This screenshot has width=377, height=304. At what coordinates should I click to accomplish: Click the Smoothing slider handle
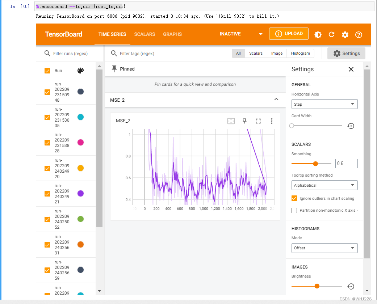pos(315,164)
